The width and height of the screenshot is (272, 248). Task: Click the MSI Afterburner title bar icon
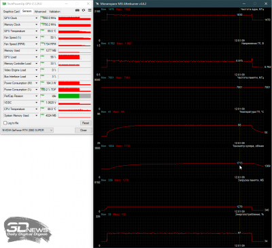97,4
